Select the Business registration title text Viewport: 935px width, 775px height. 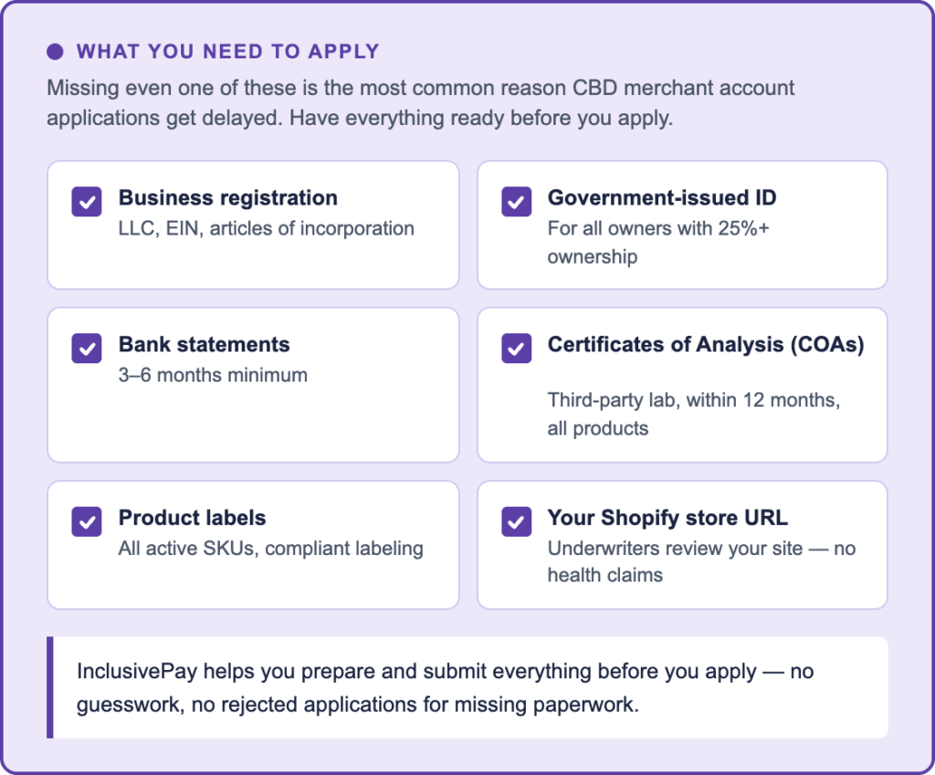(227, 198)
